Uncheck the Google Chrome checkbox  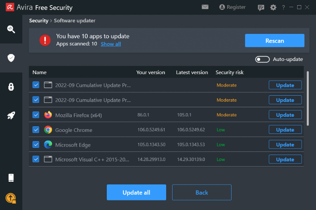36,130
